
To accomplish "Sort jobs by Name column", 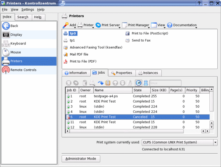I will [x=113, y=90].
